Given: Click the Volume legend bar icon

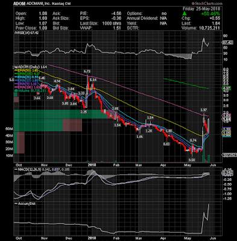Looking at the screenshot, I should (16, 90).
